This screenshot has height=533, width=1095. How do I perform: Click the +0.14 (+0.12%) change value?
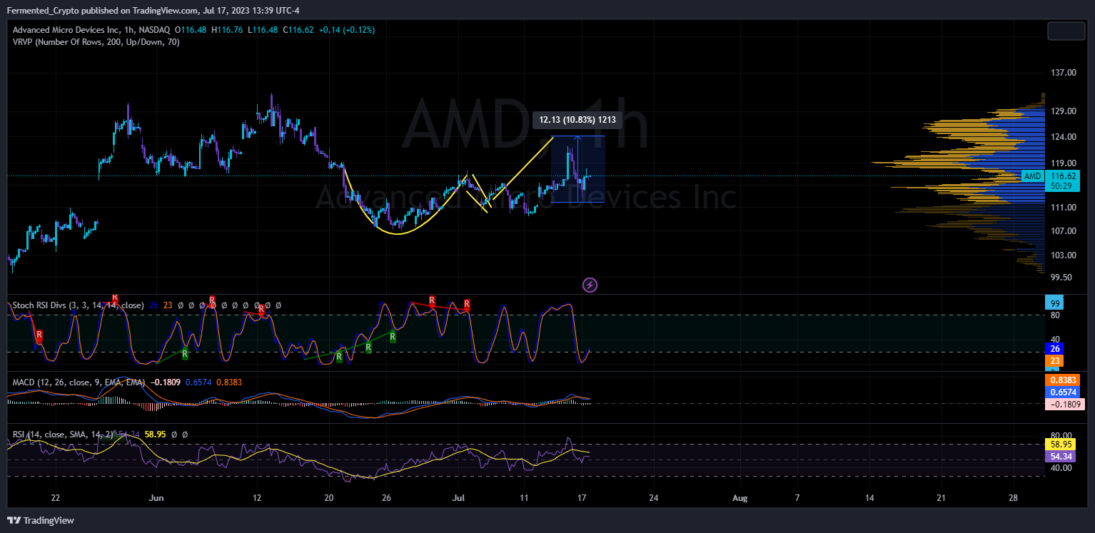[346, 29]
